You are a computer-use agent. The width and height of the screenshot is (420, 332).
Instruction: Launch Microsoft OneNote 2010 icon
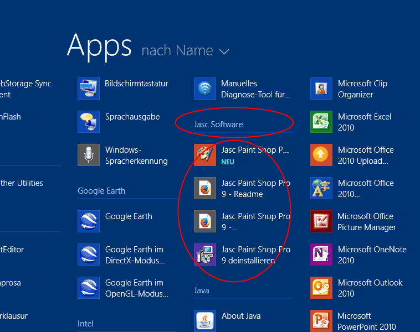click(x=321, y=255)
